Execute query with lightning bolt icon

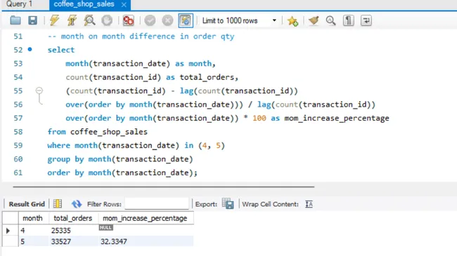pos(54,20)
